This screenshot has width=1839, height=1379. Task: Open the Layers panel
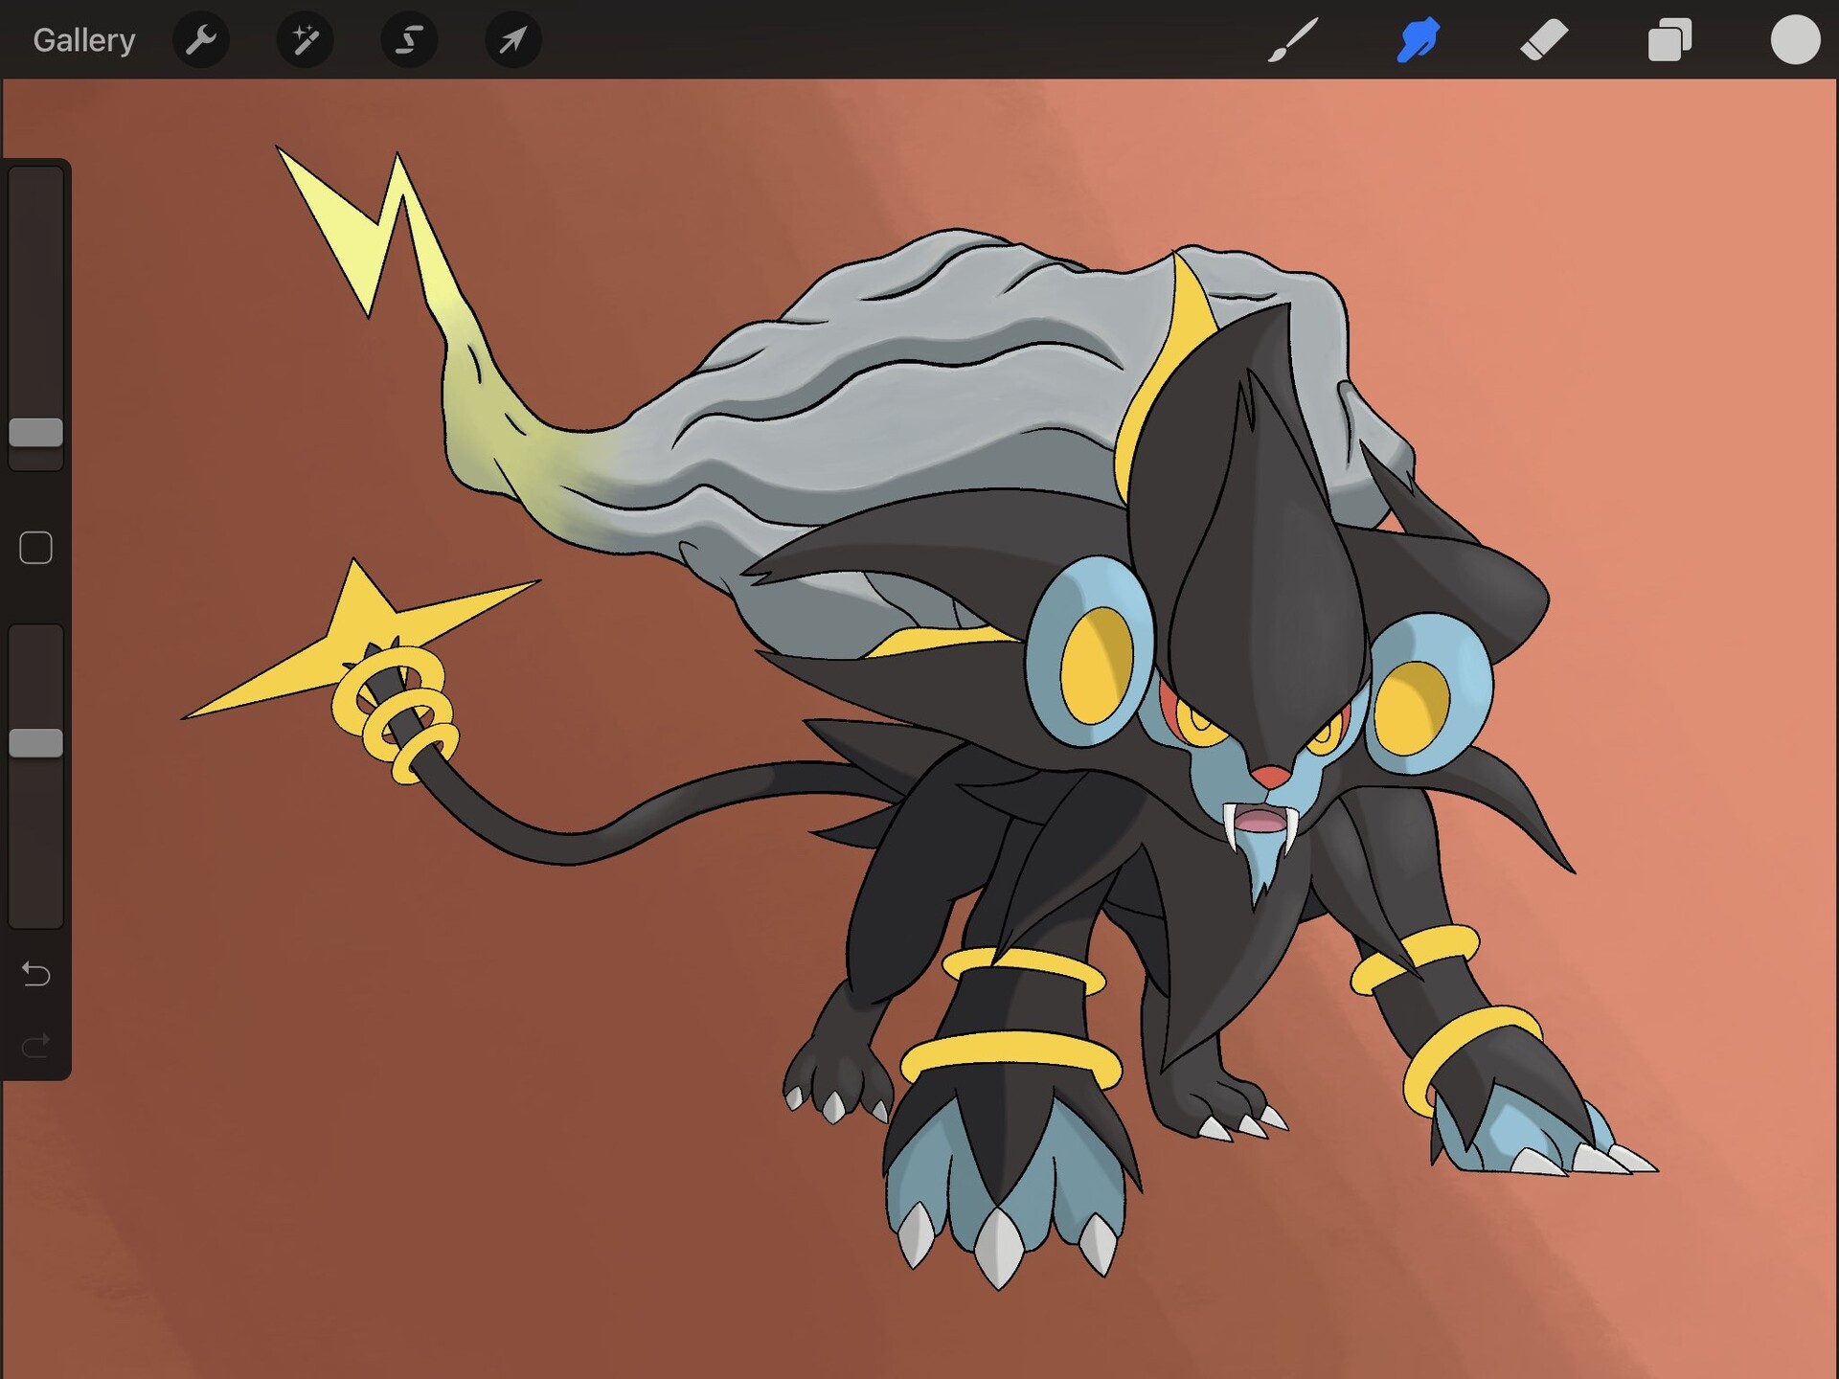tap(1670, 40)
